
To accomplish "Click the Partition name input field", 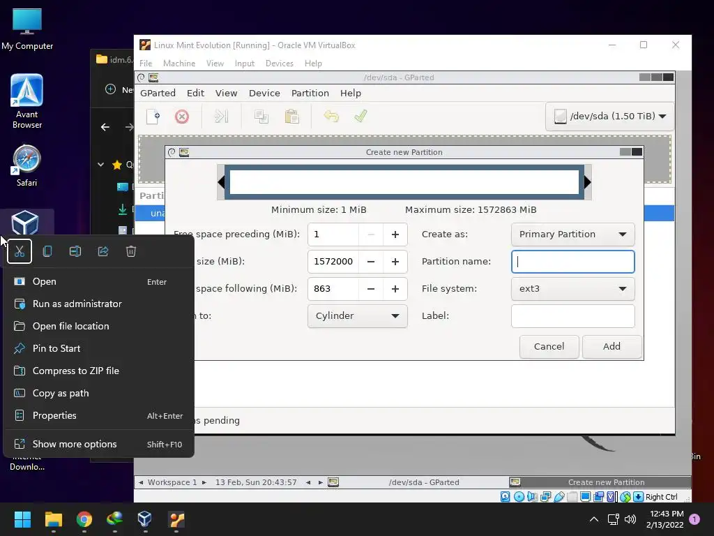I will pyautogui.click(x=573, y=262).
